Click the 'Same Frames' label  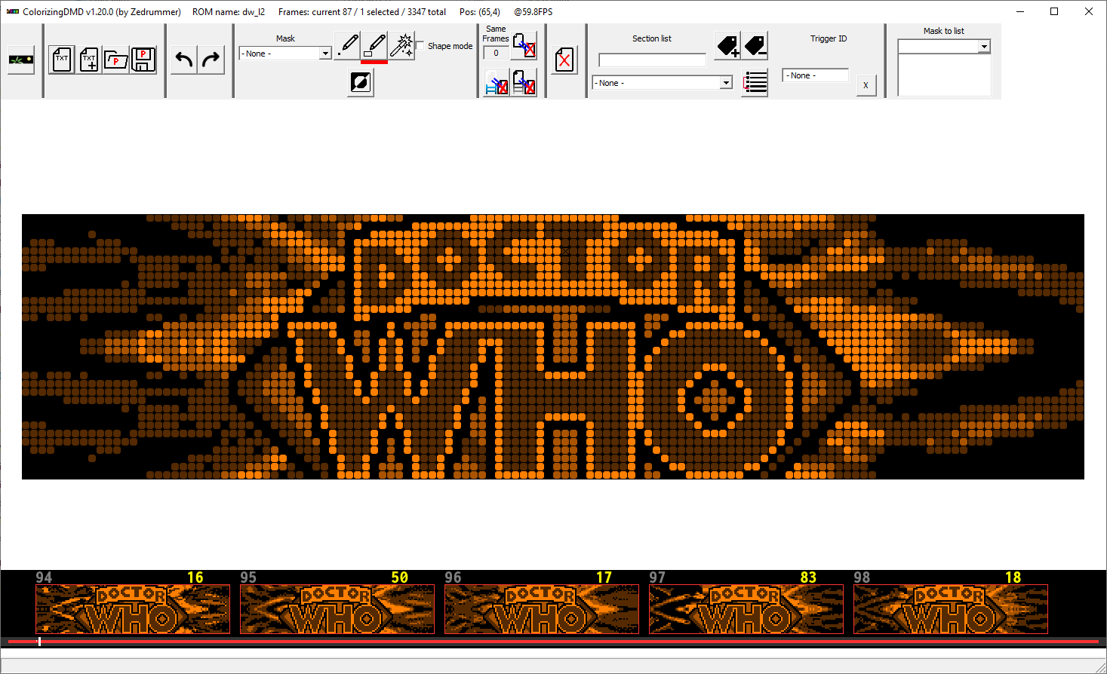pyautogui.click(x=496, y=34)
